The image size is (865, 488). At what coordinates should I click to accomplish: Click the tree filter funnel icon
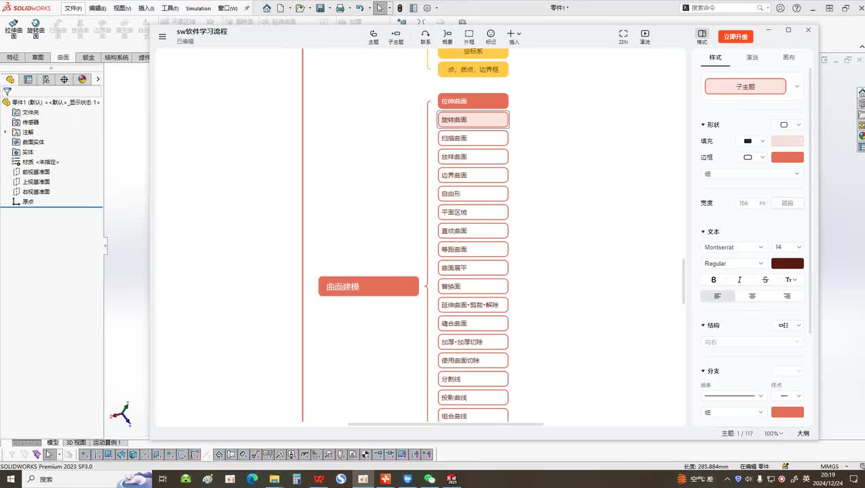[x=7, y=91]
